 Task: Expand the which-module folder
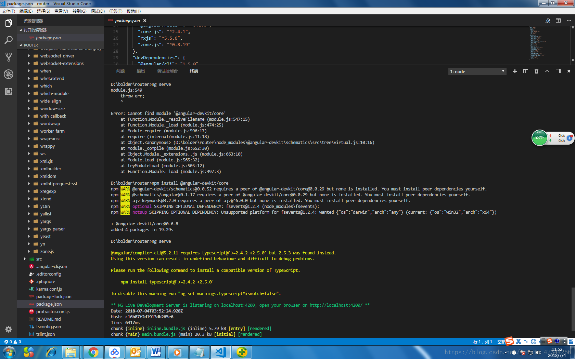(x=61, y=93)
